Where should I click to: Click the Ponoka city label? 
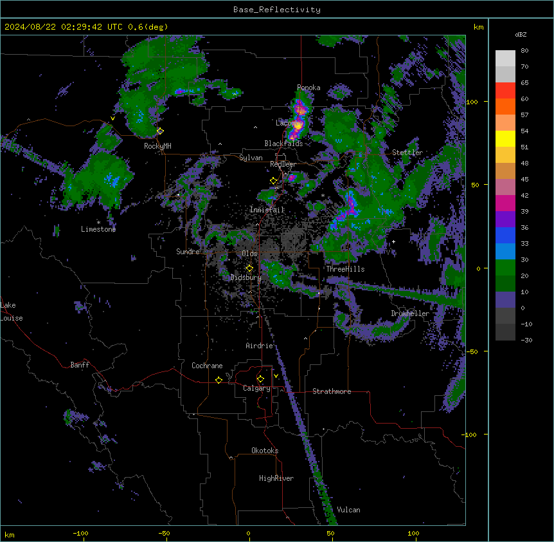click(308, 88)
